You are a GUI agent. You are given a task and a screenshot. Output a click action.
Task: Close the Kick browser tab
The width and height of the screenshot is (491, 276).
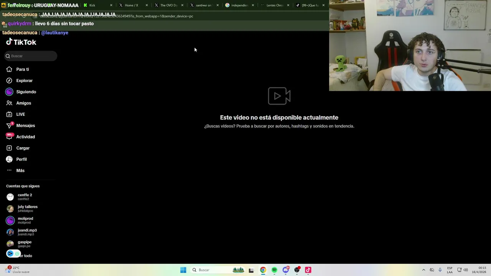[x=111, y=5]
